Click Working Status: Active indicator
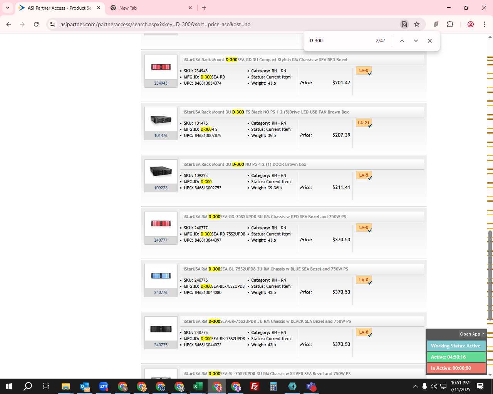The image size is (493, 394). point(456,346)
